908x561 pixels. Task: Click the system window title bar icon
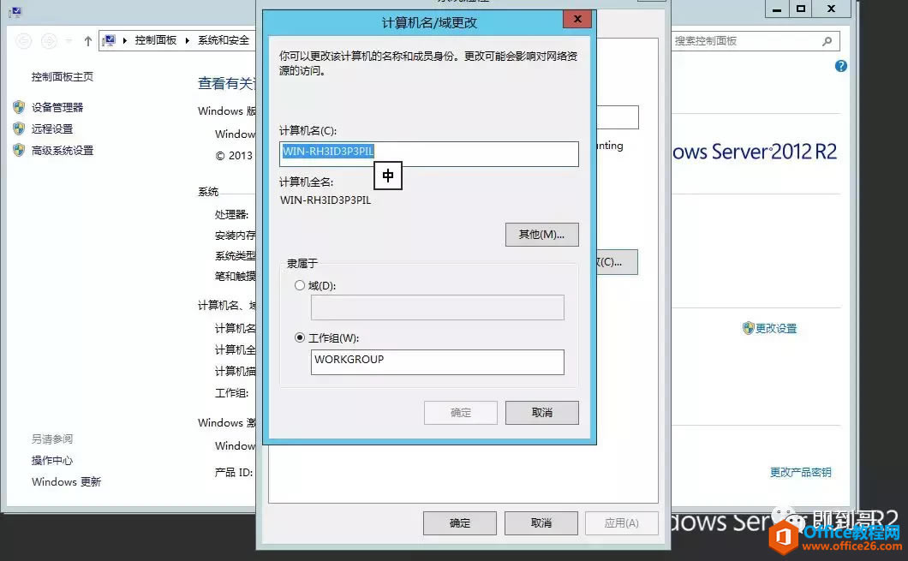click(15, 12)
